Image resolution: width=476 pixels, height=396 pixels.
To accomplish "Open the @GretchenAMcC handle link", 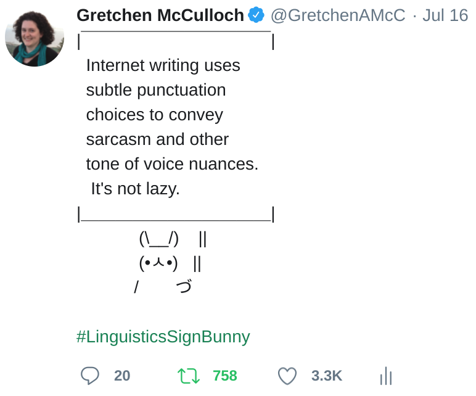I will point(338,15).
